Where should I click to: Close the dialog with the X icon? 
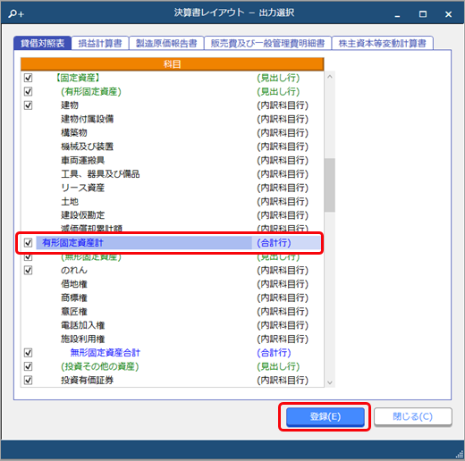pyautogui.click(x=448, y=14)
